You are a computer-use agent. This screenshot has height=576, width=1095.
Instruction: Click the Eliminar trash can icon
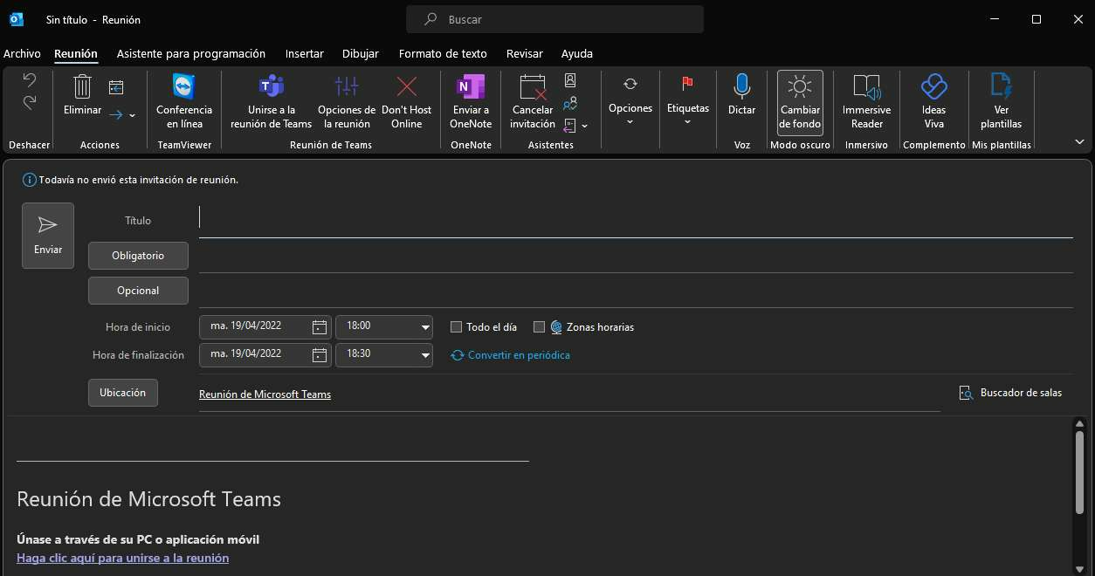pos(82,86)
